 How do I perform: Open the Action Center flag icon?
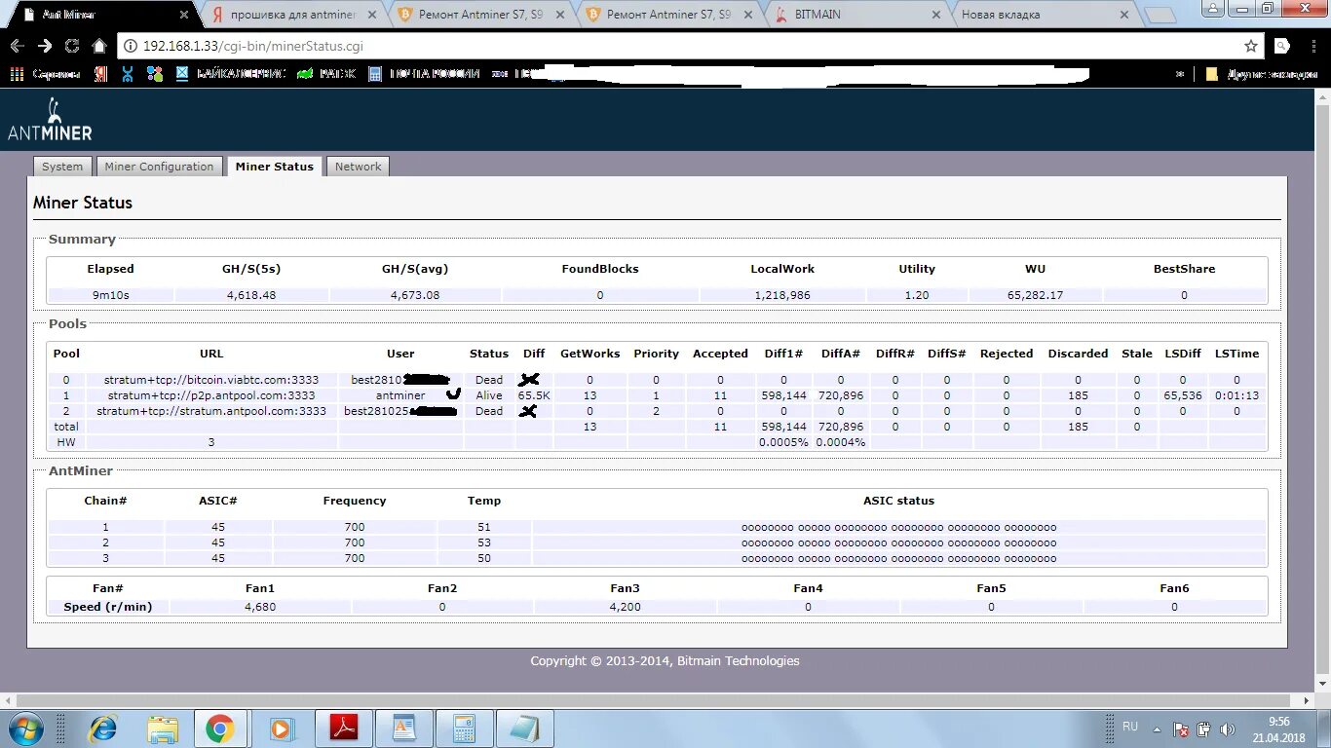click(x=1181, y=729)
